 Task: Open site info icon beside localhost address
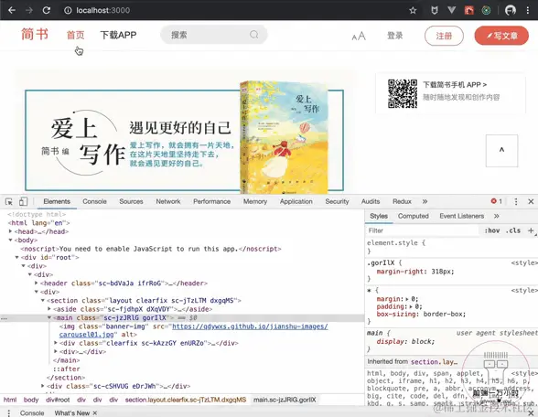pyautogui.click(x=68, y=10)
